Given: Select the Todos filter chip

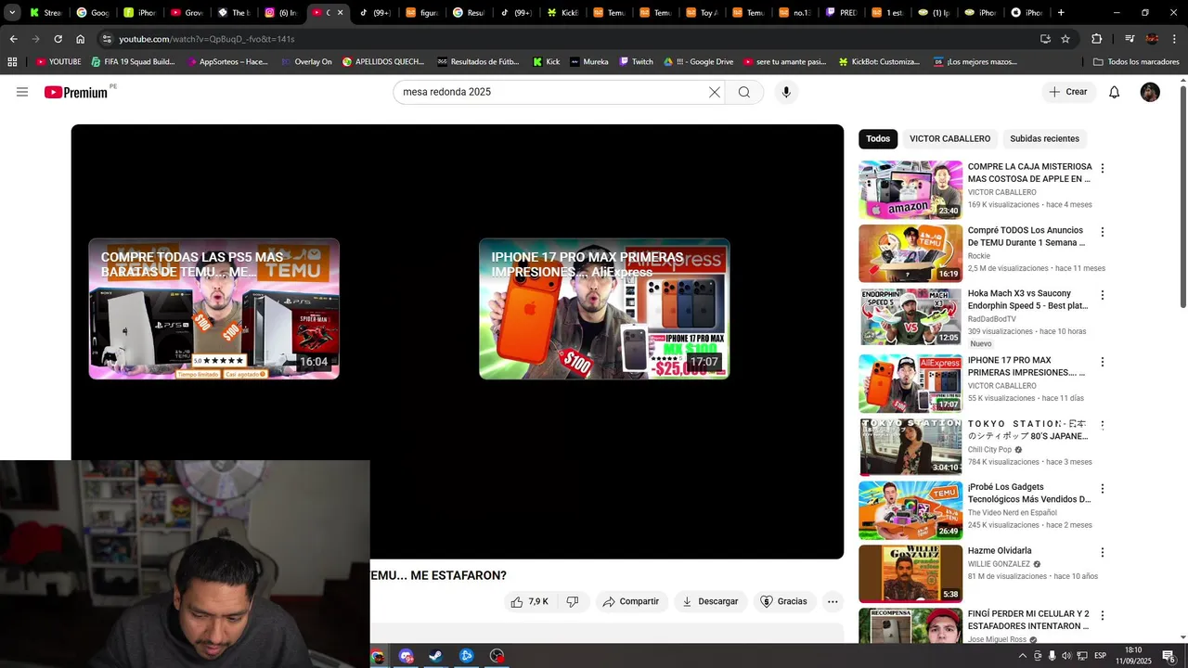Looking at the screenshot, I should click(878, 138).
